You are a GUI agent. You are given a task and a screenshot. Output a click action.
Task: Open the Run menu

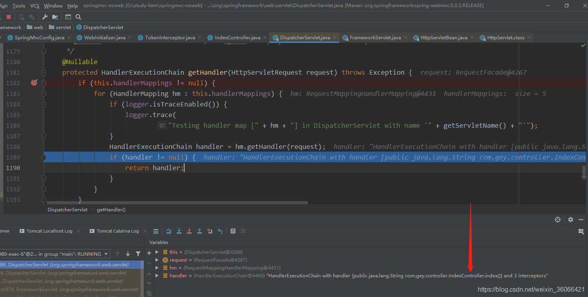3,5
